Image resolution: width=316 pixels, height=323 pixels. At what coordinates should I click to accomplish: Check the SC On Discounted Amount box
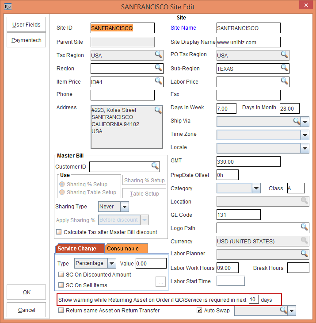tap(61, 275)
